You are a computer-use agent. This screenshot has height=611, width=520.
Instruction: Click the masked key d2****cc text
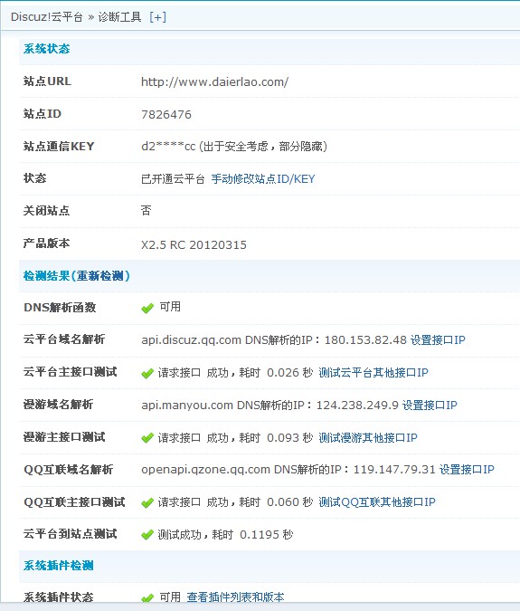(168, 147)
